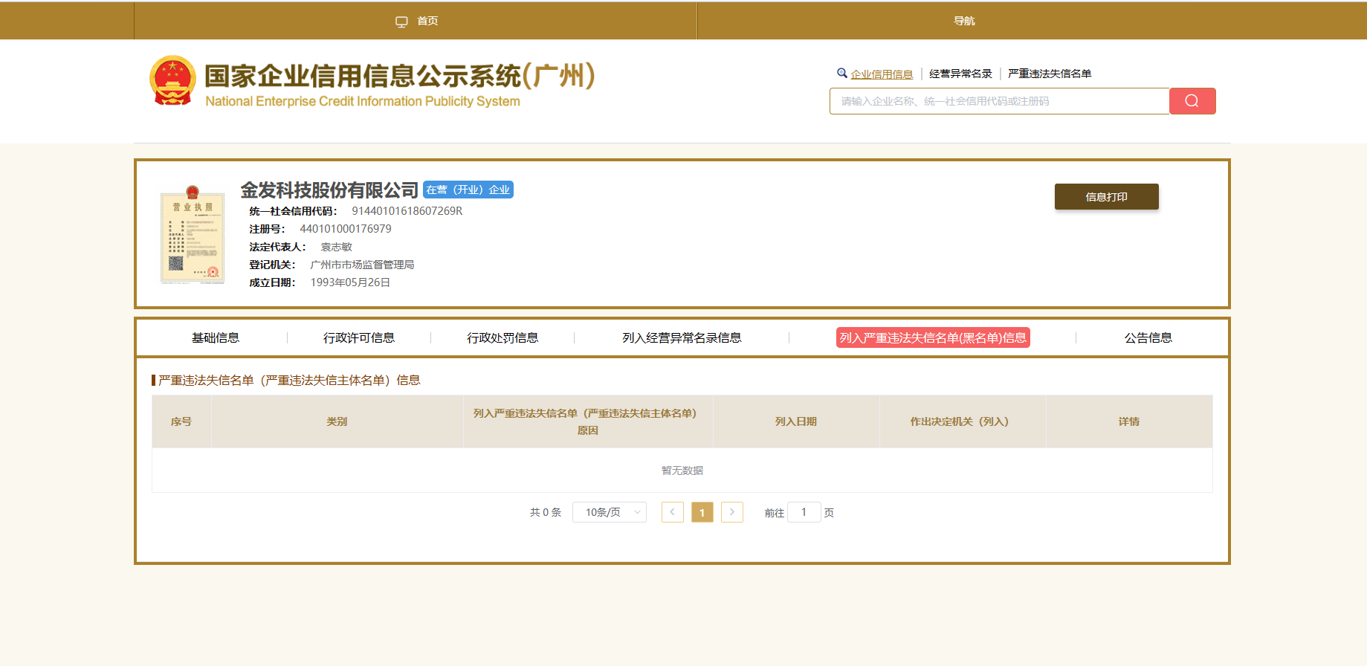Select the 严重违法失信名单 search link
The height and width of the screenshot is (666, 1367).
[x=1050, y=74]
